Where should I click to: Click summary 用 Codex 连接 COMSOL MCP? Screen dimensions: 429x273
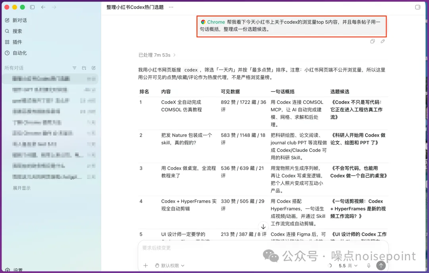(x=298, y=113)
